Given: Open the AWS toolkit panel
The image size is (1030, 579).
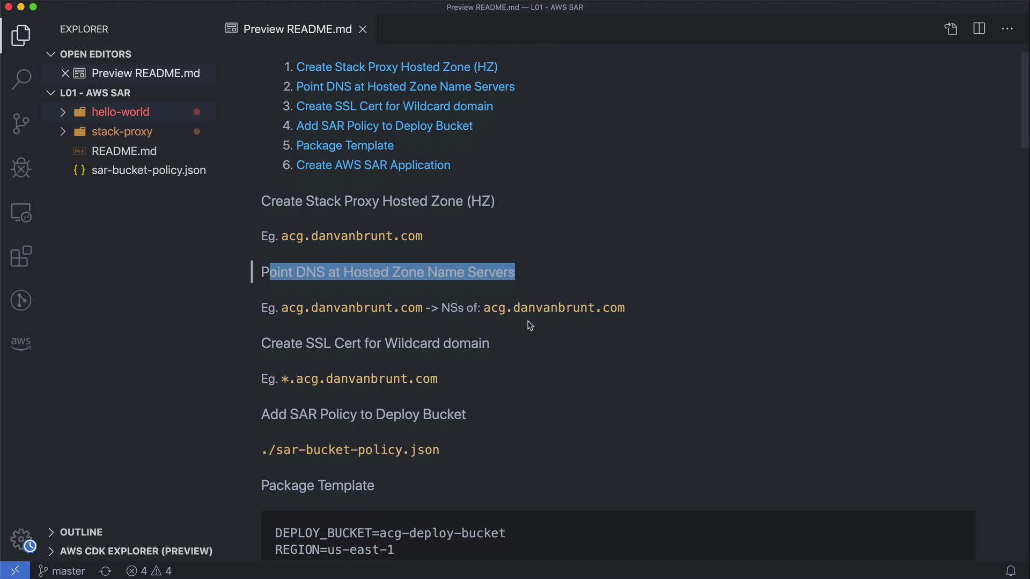Looking at the screenshot, I should [x=21, y=343].
